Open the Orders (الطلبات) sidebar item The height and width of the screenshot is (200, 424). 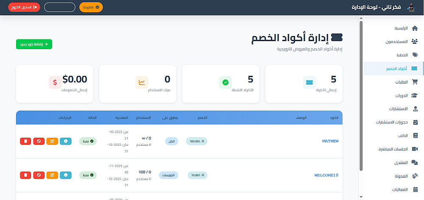[393, 82]
